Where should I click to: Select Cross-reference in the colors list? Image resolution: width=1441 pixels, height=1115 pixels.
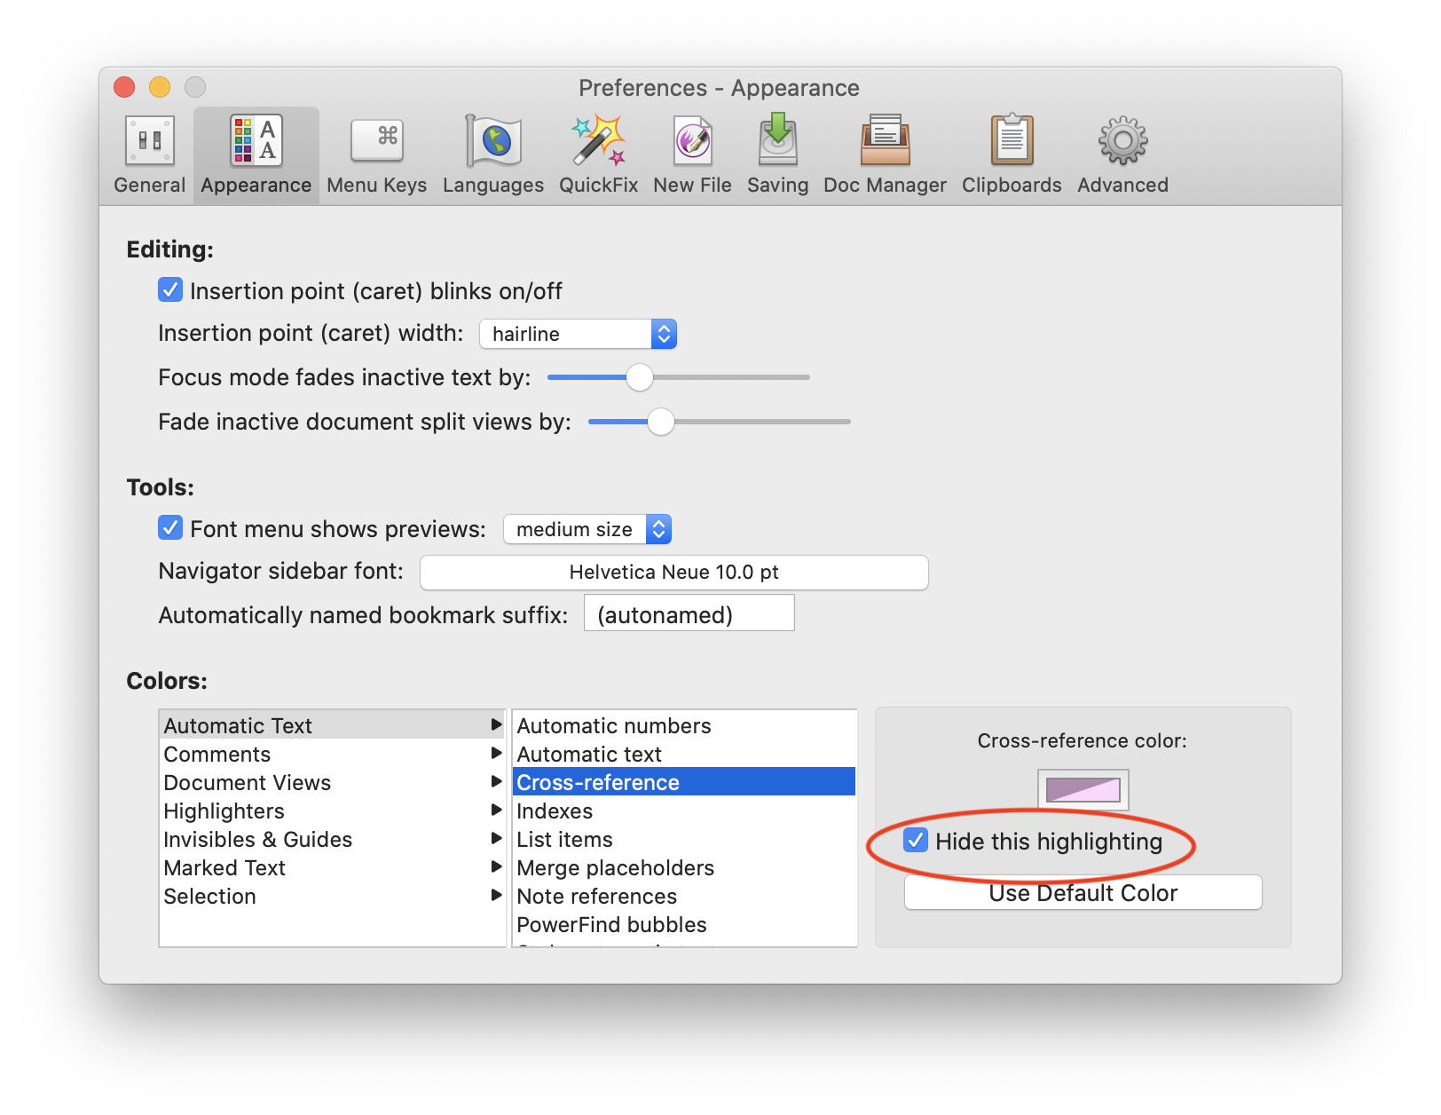598,782
